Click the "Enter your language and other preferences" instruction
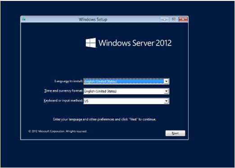This screenshot has width=235, height=168. pyautogui.click(x=104, y=119)
